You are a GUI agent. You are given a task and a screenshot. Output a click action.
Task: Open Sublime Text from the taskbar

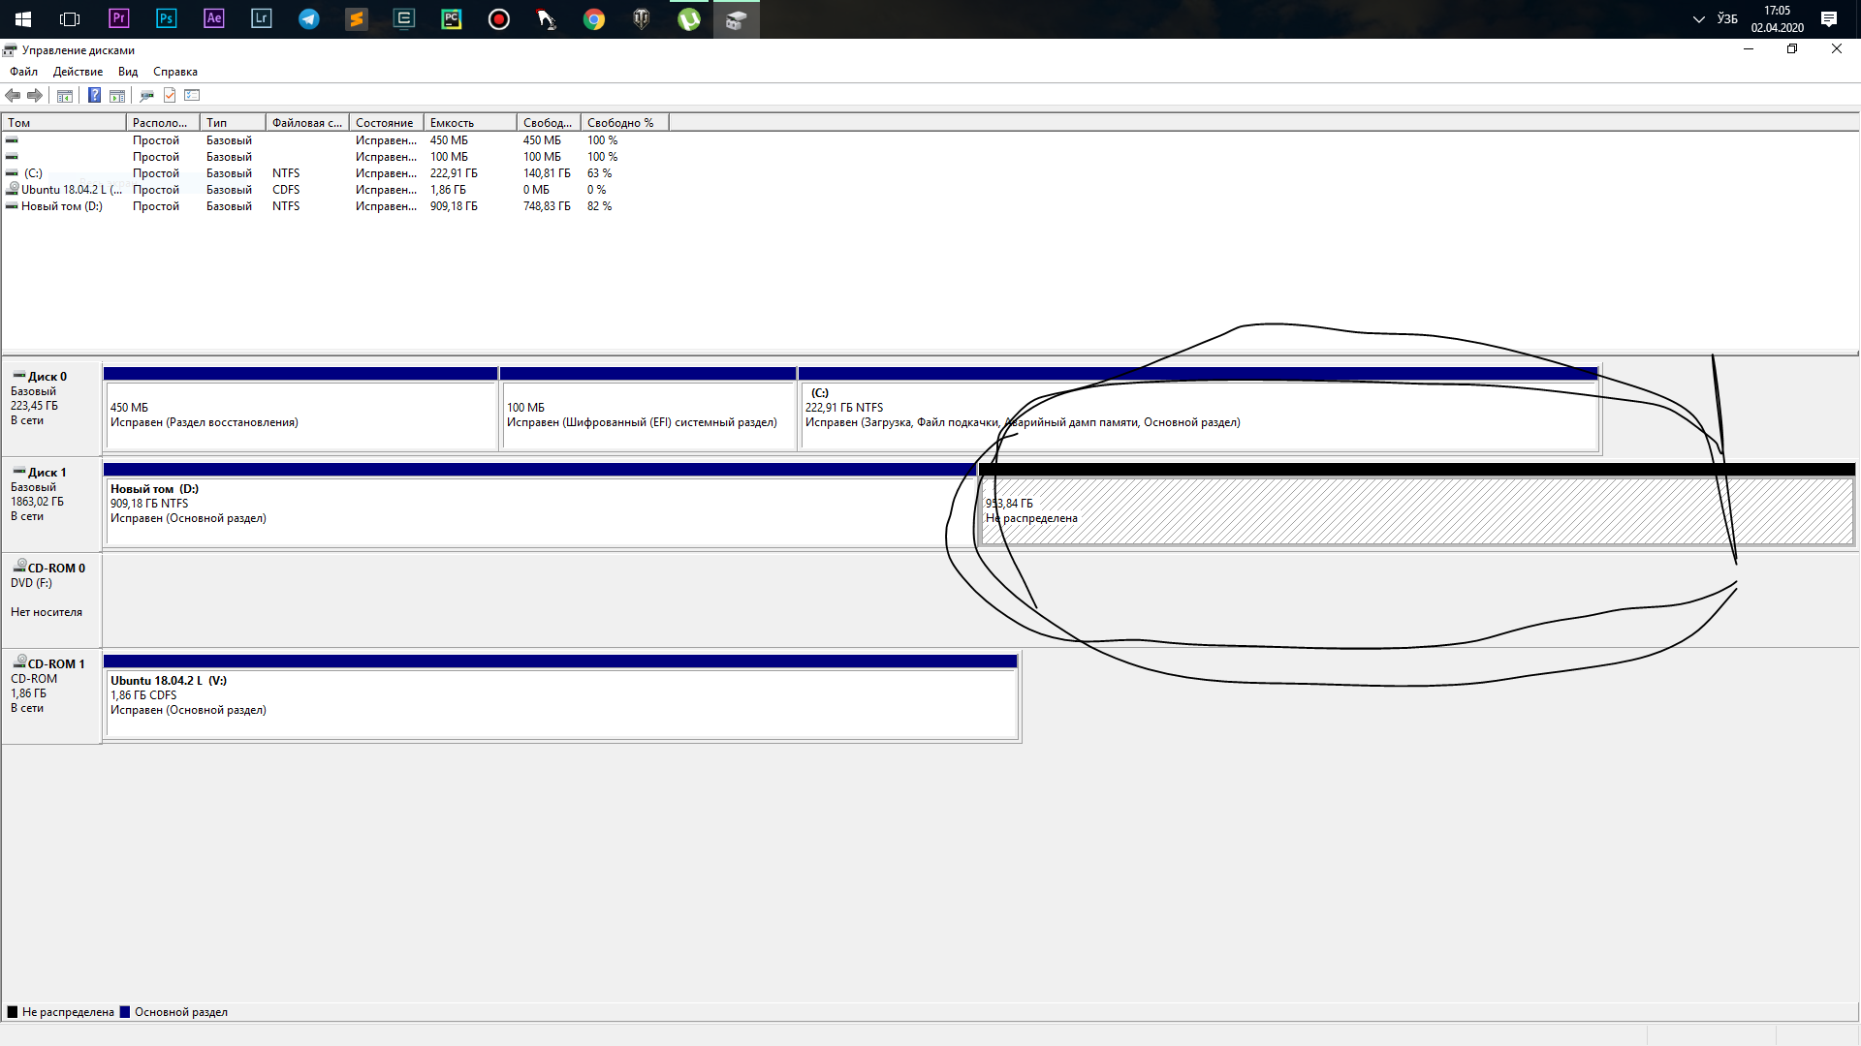pyautogui.click(x=356, y=18)
